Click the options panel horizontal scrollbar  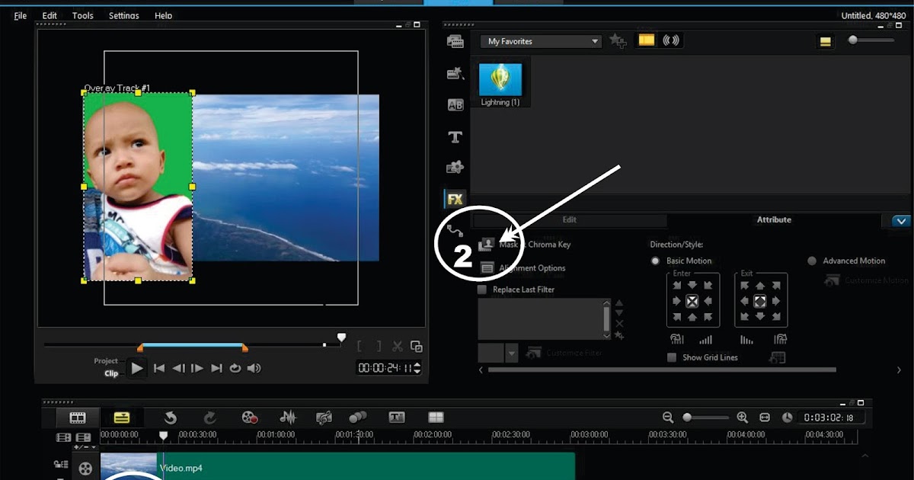pyautogui.click(x=661, y=370)
